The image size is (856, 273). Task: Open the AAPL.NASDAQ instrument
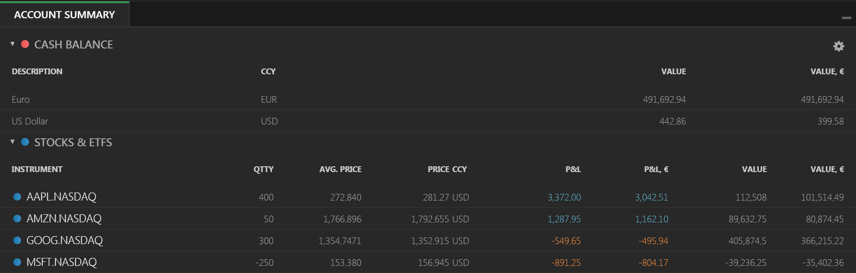(x=62, y=197)
